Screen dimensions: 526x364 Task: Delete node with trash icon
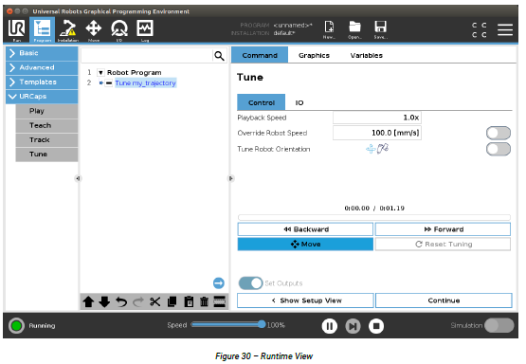point(205,302)
